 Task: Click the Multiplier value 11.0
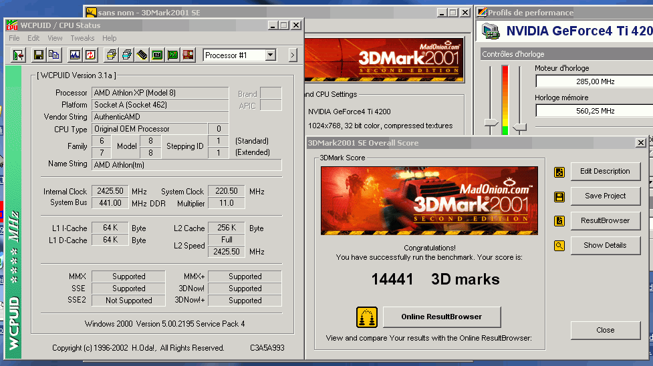click(x=226, y=203)
